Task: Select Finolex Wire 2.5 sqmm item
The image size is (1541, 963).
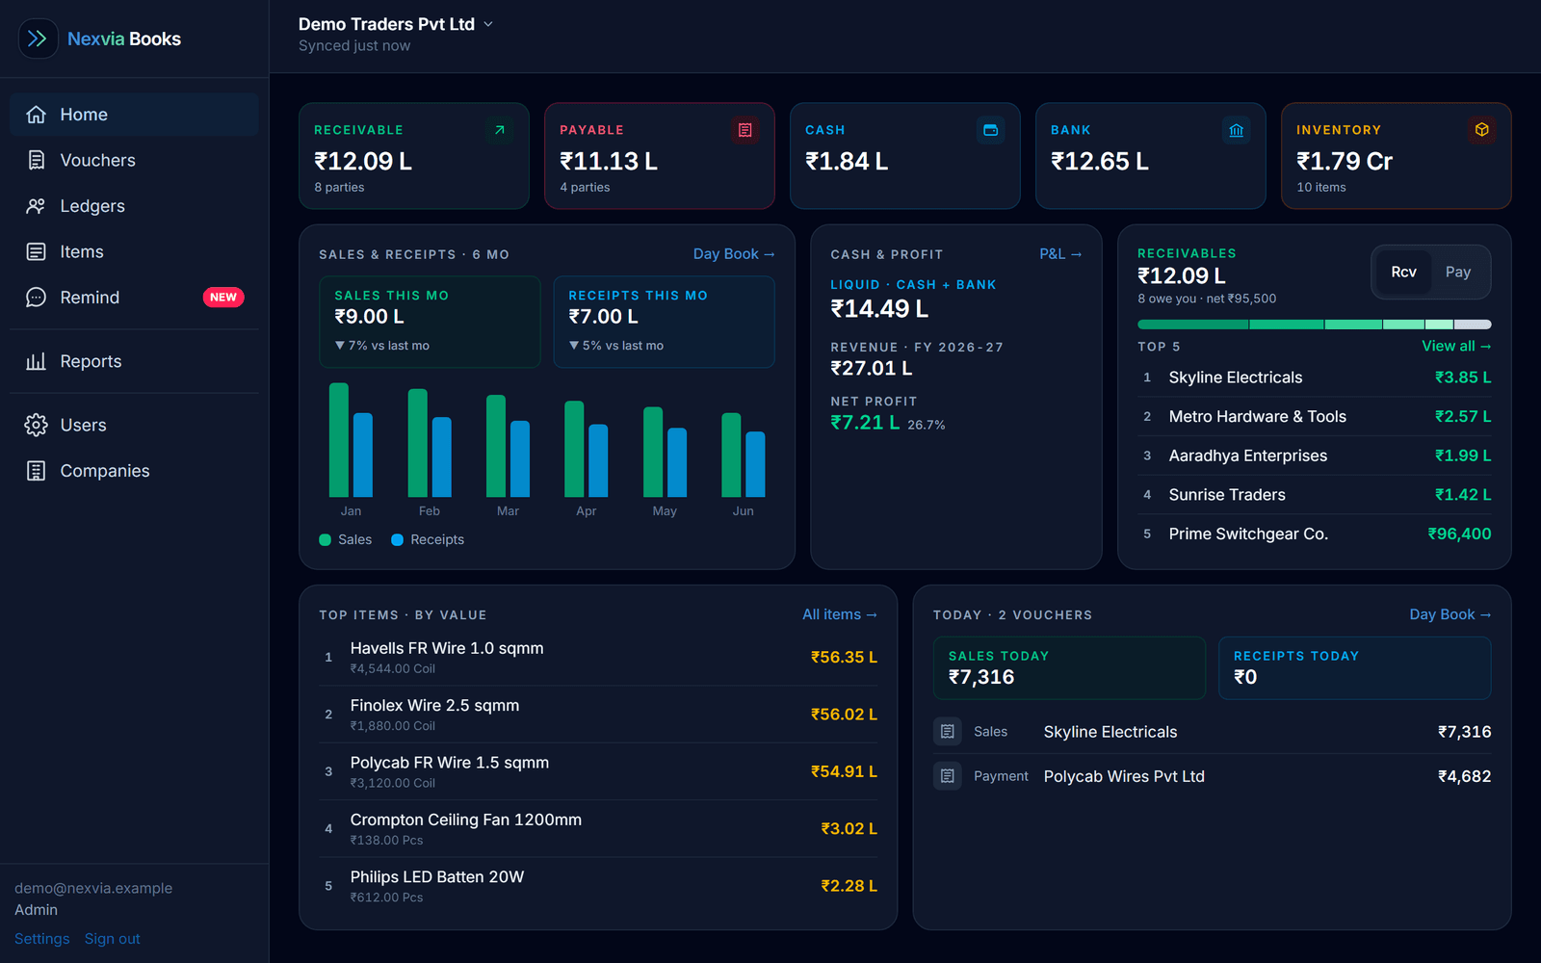Action: click(598, 715)
